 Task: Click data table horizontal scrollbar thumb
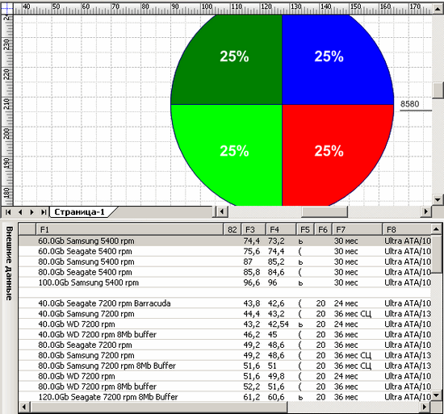159,408
